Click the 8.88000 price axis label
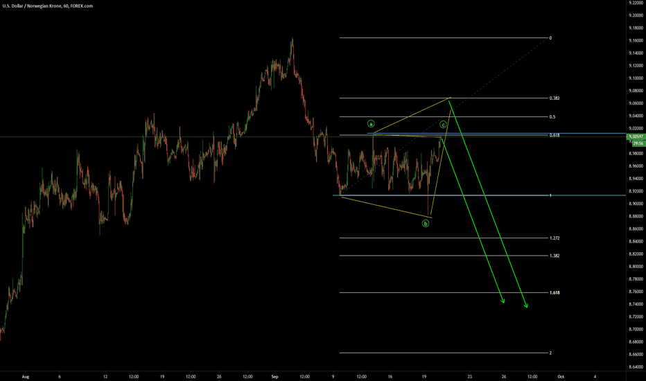646x381 pixels. tap(636, 216)
